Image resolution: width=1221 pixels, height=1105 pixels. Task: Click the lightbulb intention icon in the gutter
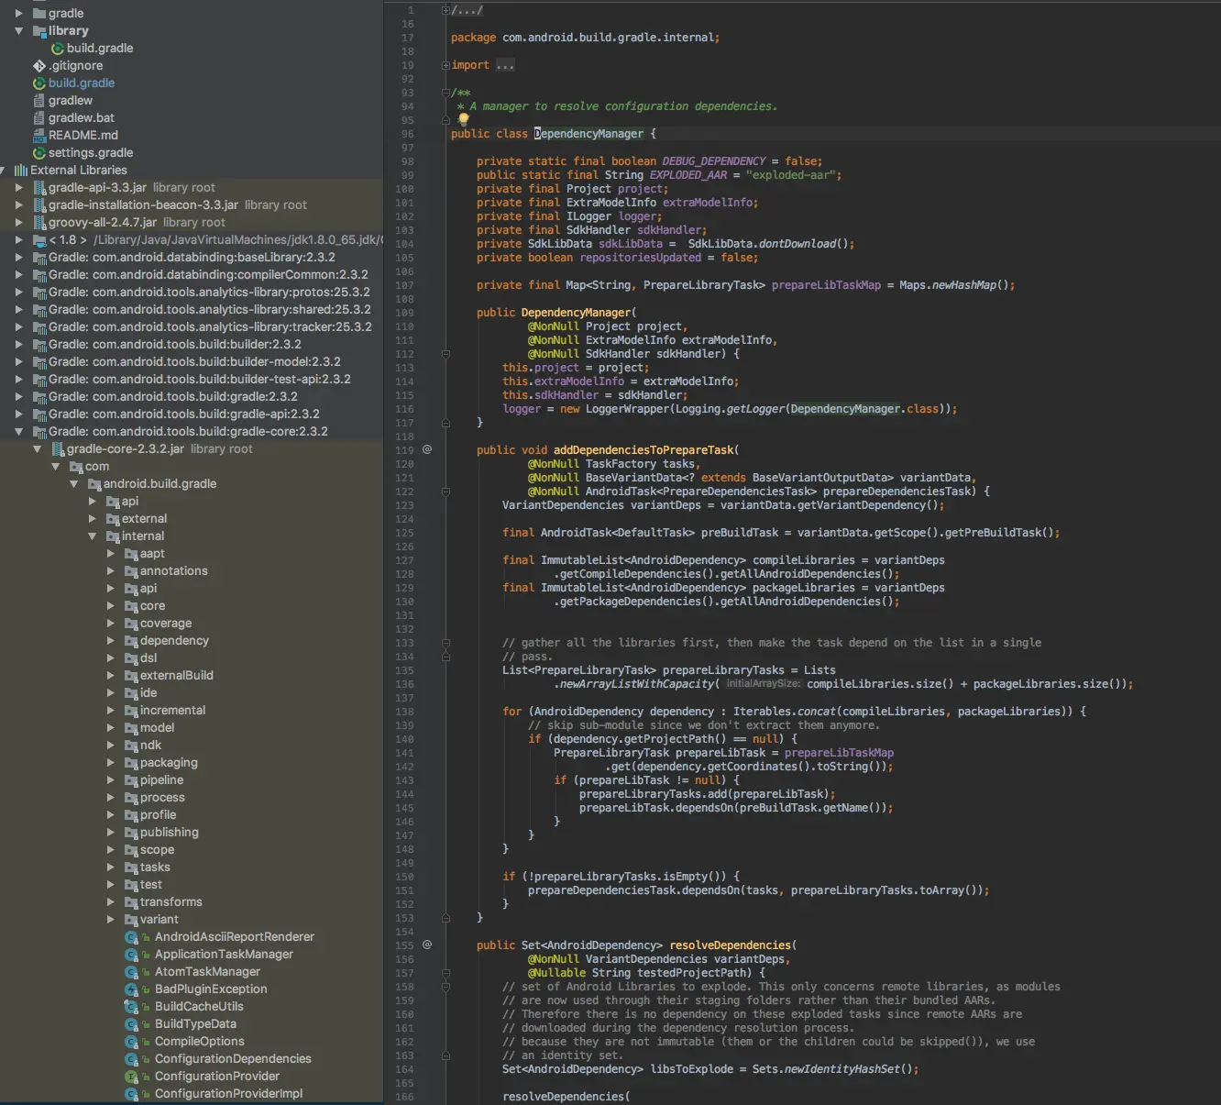(x=462, y=119)
